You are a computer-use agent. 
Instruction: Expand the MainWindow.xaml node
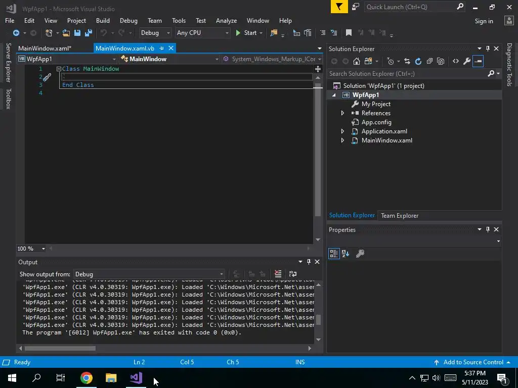click(x=342, y=140)
